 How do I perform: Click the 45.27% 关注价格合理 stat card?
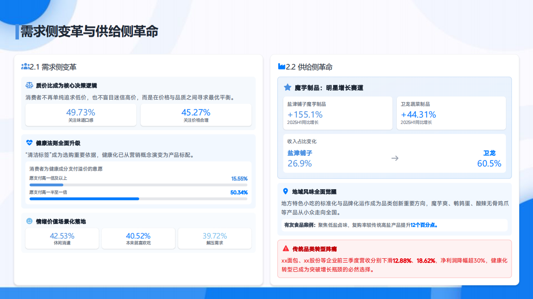point(196,115)
